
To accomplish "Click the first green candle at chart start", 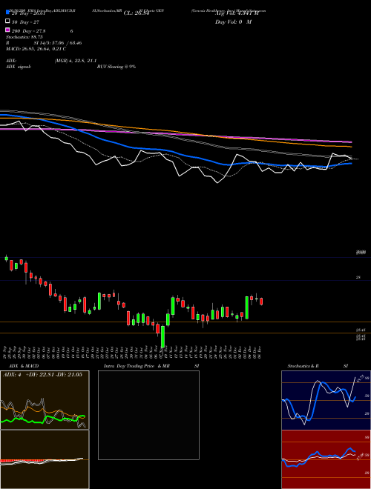I will [x=6, y=259].
